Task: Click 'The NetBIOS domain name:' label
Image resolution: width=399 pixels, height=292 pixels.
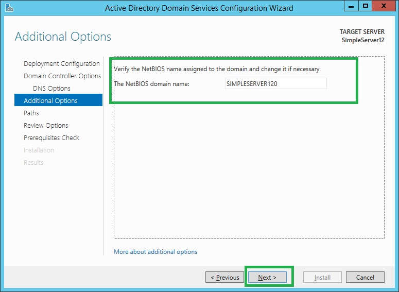Action: point(152,84)
